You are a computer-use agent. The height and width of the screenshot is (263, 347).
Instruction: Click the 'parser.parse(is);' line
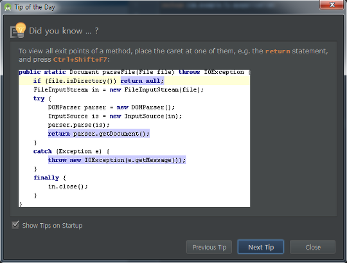(78, 125)
